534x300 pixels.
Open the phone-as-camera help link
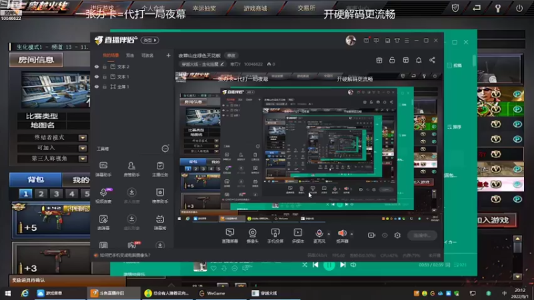pos(125,255)
